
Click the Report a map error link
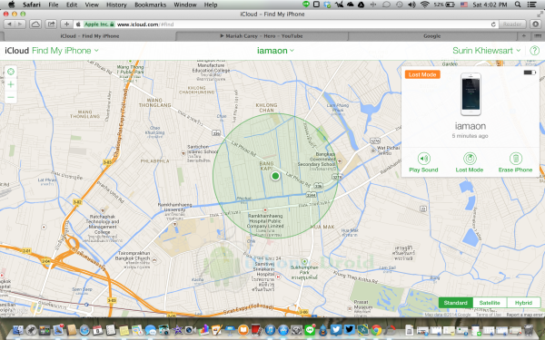point(524,315)
